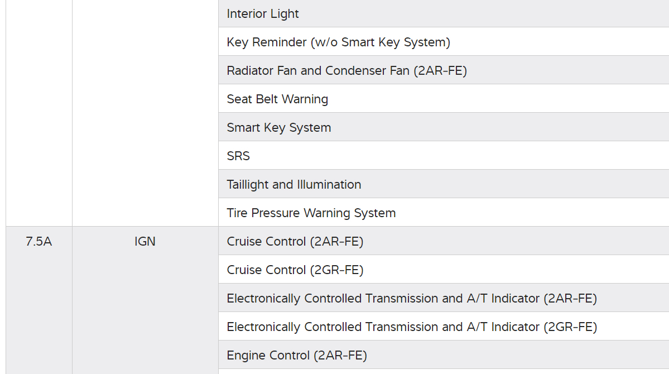Select Electronically Controlled Transmission (2AR-FE) row
669x374 pixels.
pyautogui.click(x=411, y=299)
